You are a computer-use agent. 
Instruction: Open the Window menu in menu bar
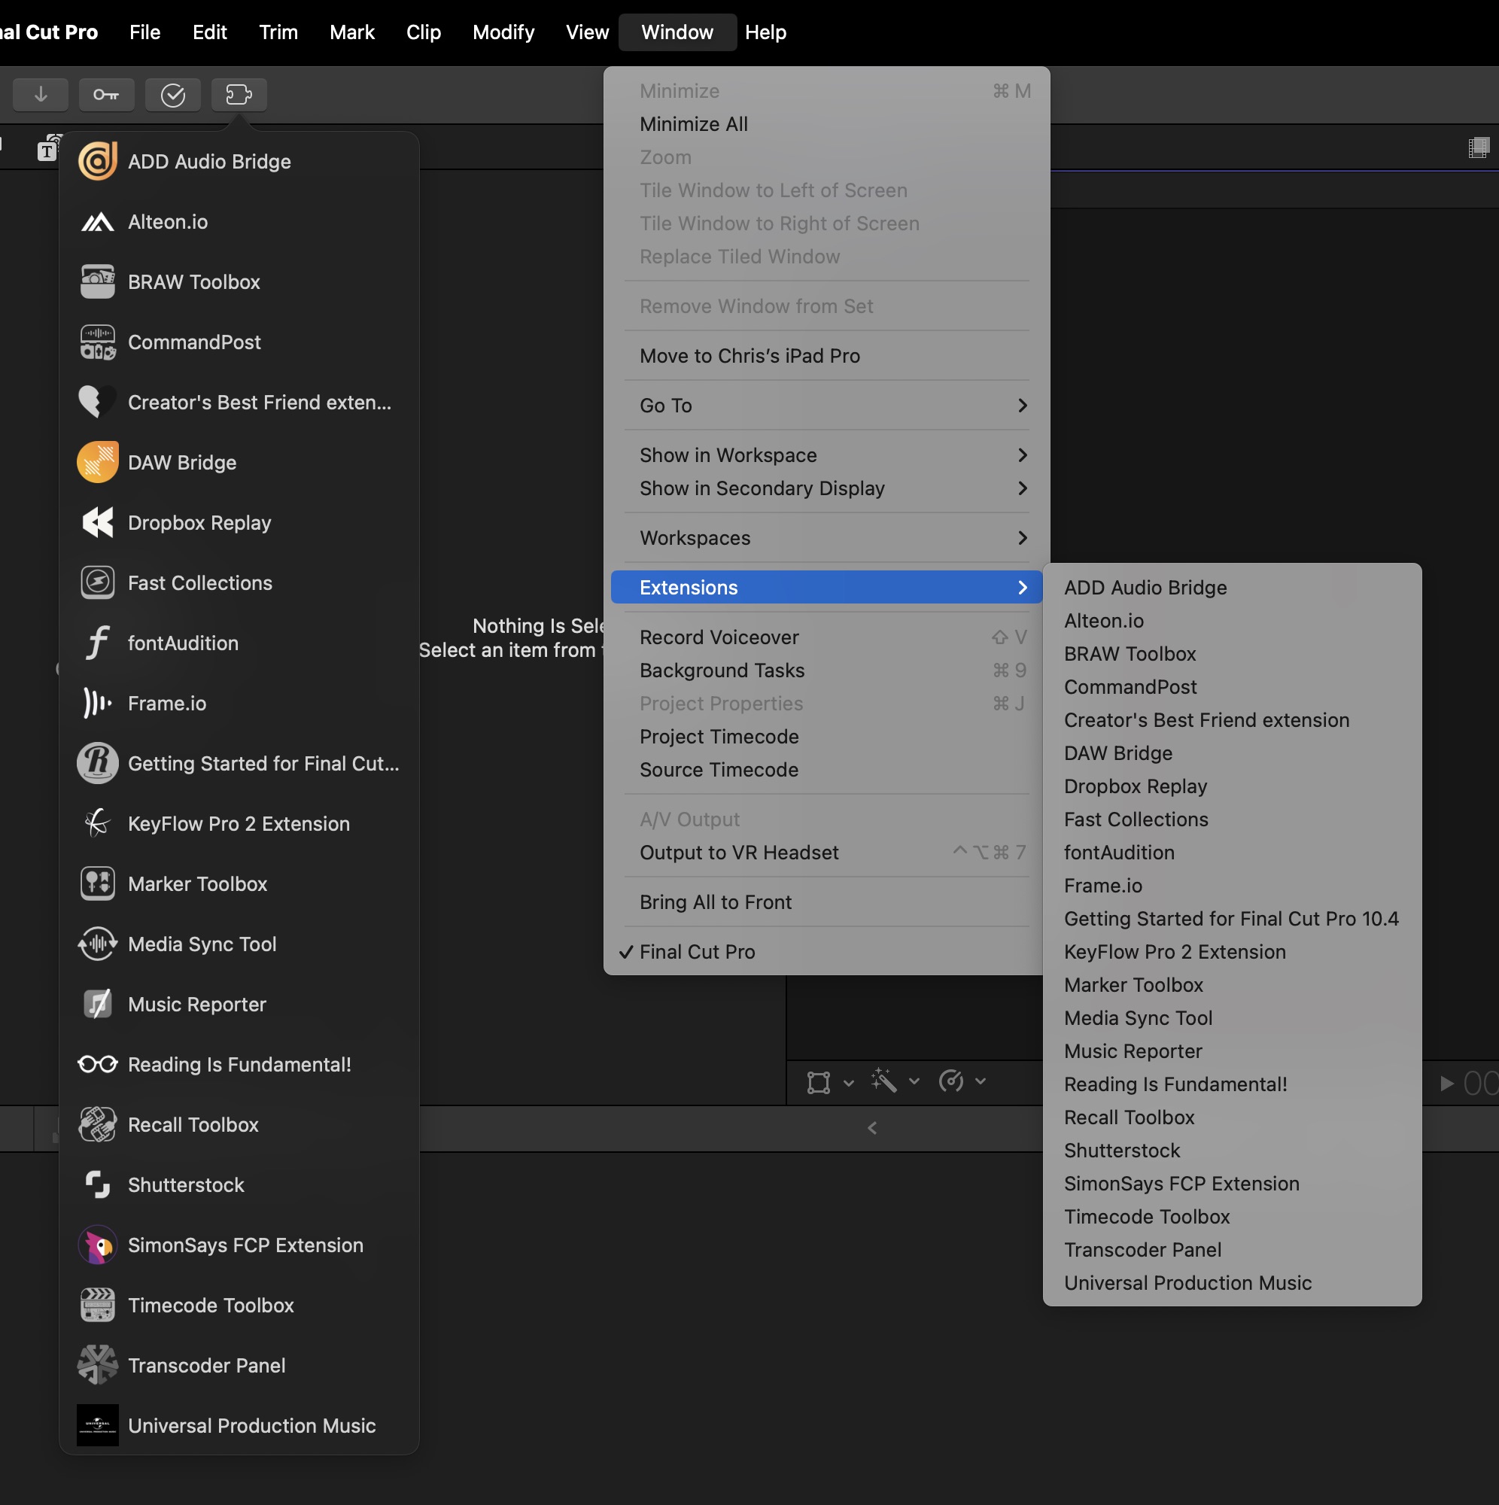(x=678, y=30)
